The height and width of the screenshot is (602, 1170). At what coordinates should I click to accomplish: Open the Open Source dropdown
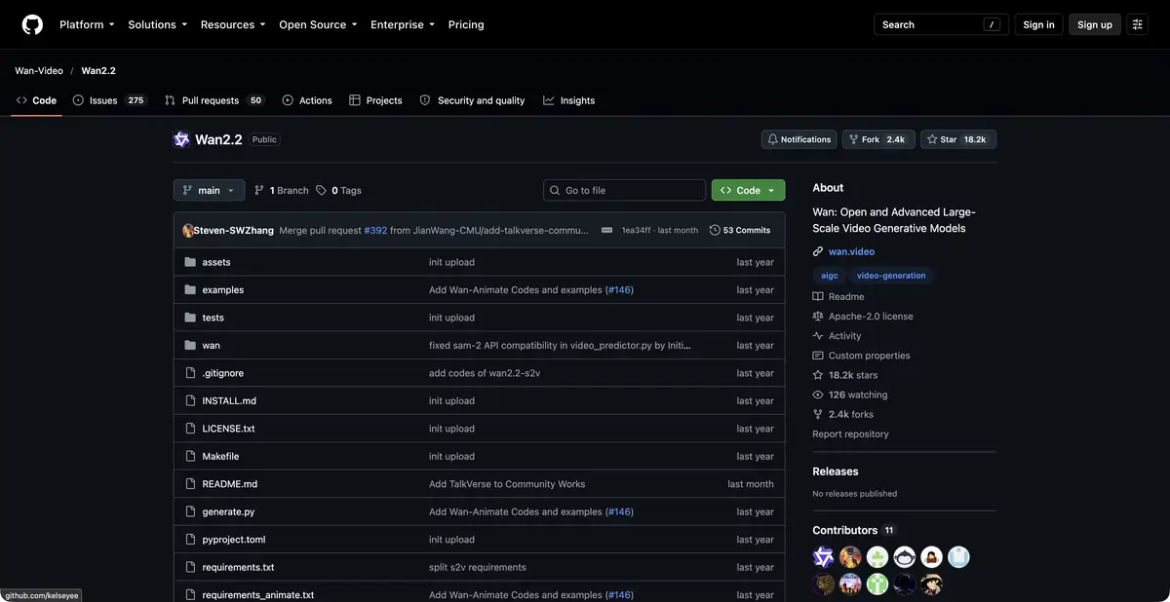[318, 24]
